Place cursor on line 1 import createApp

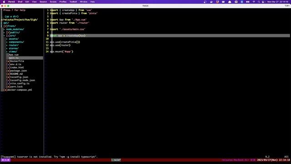[x=71, y=10]
